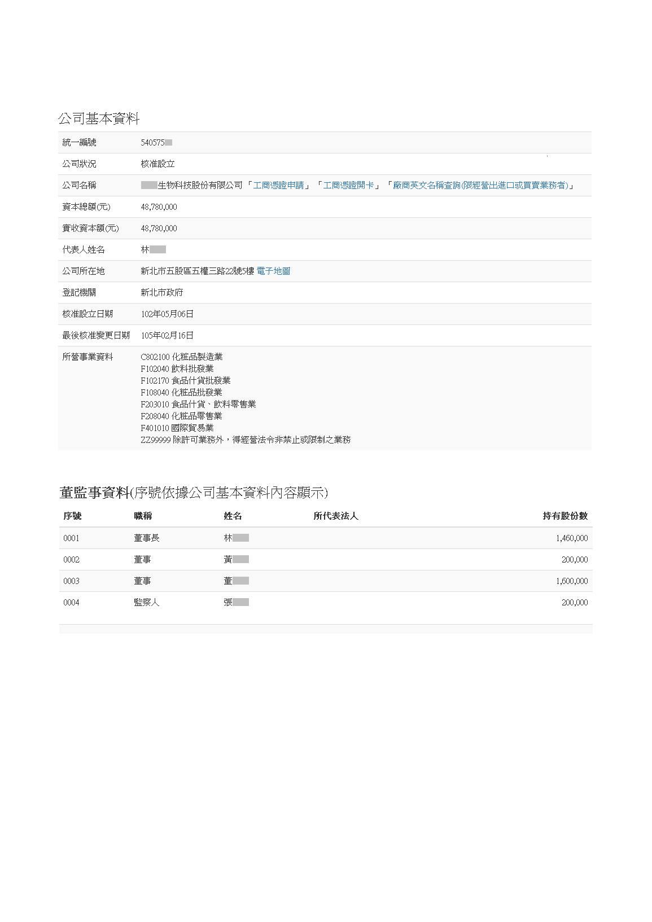Click the company address 新北市五股區五權三路22號5樓
The height and width of the screenshot is (922, 652).
click(197, 271)
